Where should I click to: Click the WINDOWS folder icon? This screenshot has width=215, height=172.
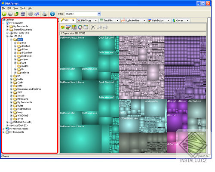pyautogui.click(x=15, y=116)
